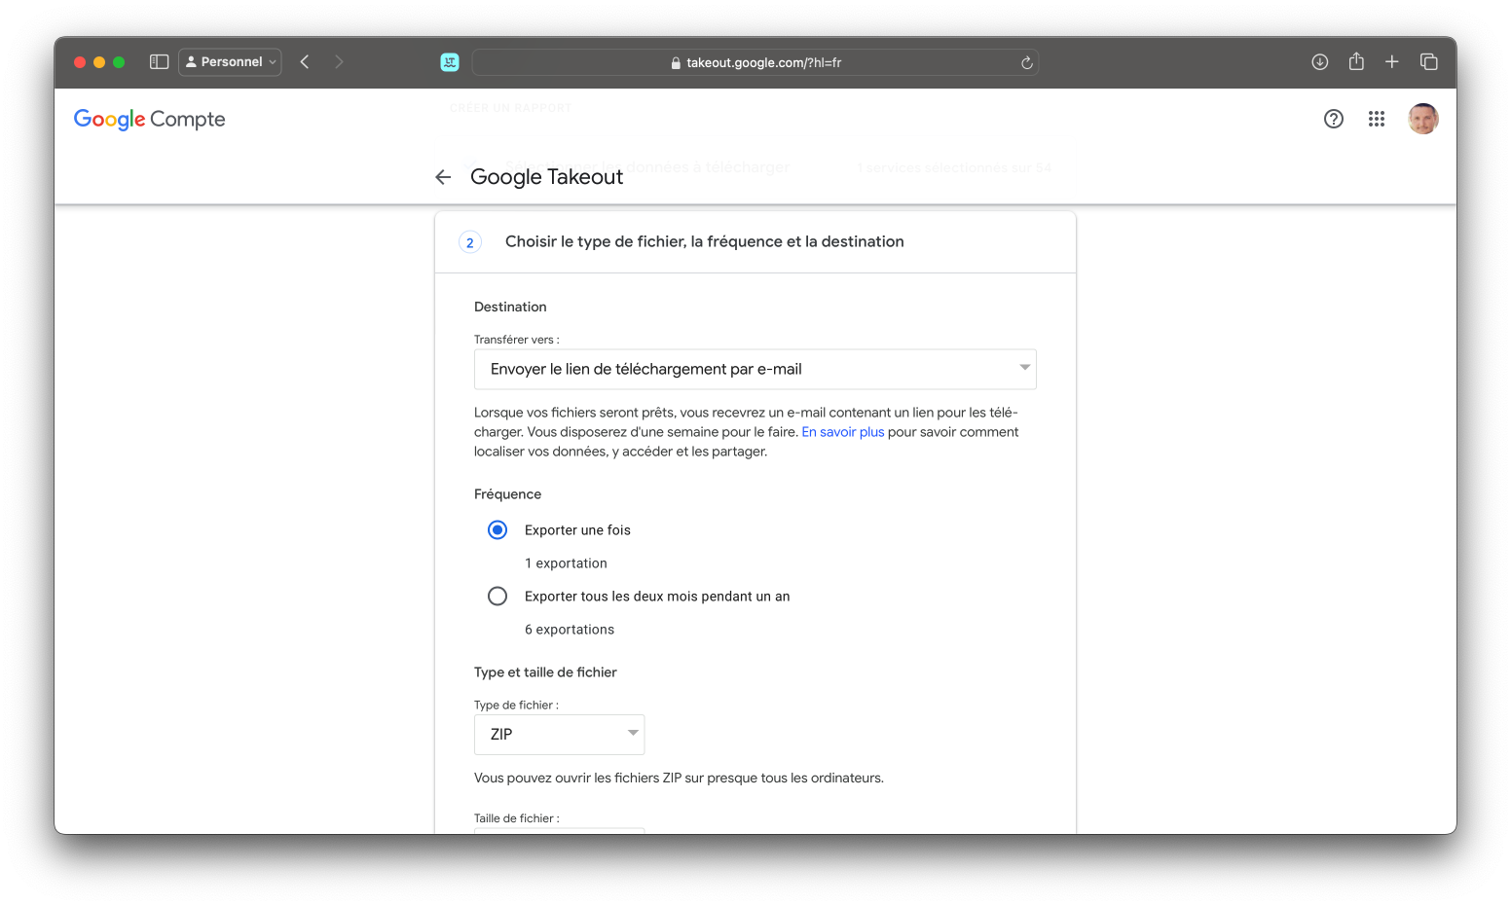
Task: Close the Safari window with red button
Action: click(80, 62)
